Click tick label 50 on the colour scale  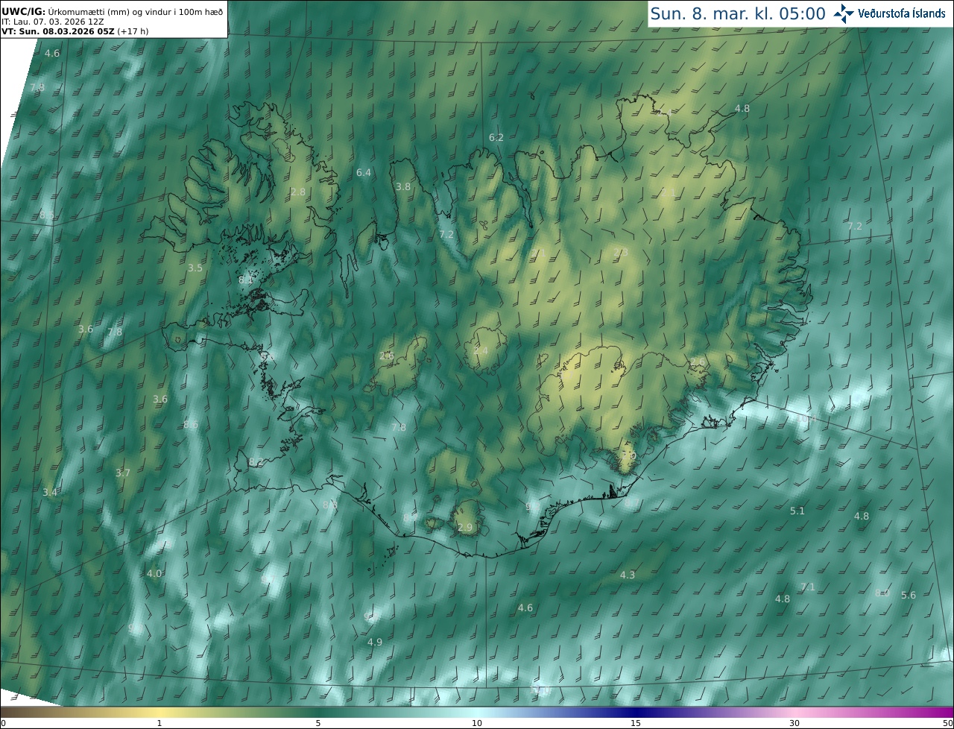tap(948, 723)
